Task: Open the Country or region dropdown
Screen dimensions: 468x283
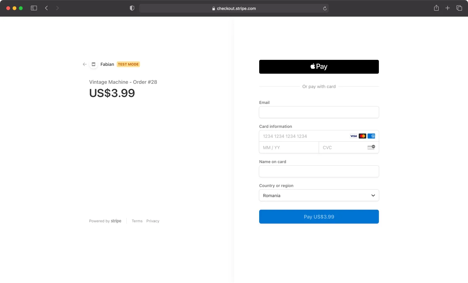Action: coord(319,195)
